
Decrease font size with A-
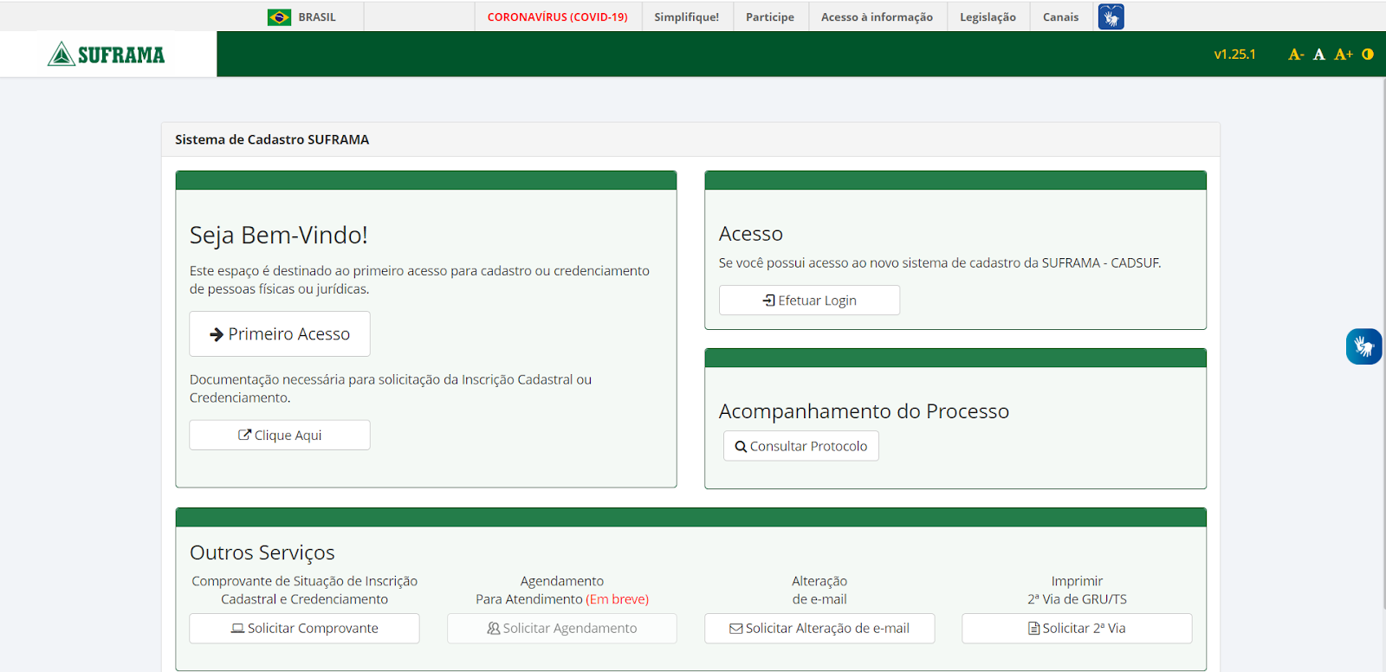point(1296,55)
